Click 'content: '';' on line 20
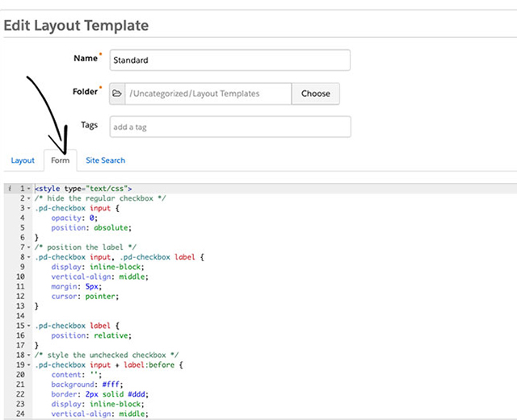The height and width of the screenshot is (420, 517). (x=77, y=375)
